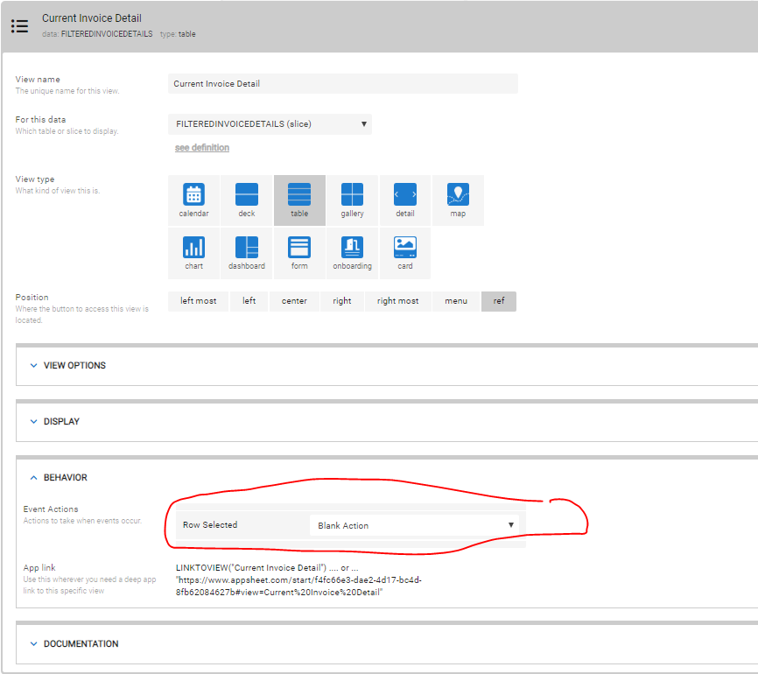
Task: Click the list icon beside Current Invoice Detail header
Action: (20, 26)
